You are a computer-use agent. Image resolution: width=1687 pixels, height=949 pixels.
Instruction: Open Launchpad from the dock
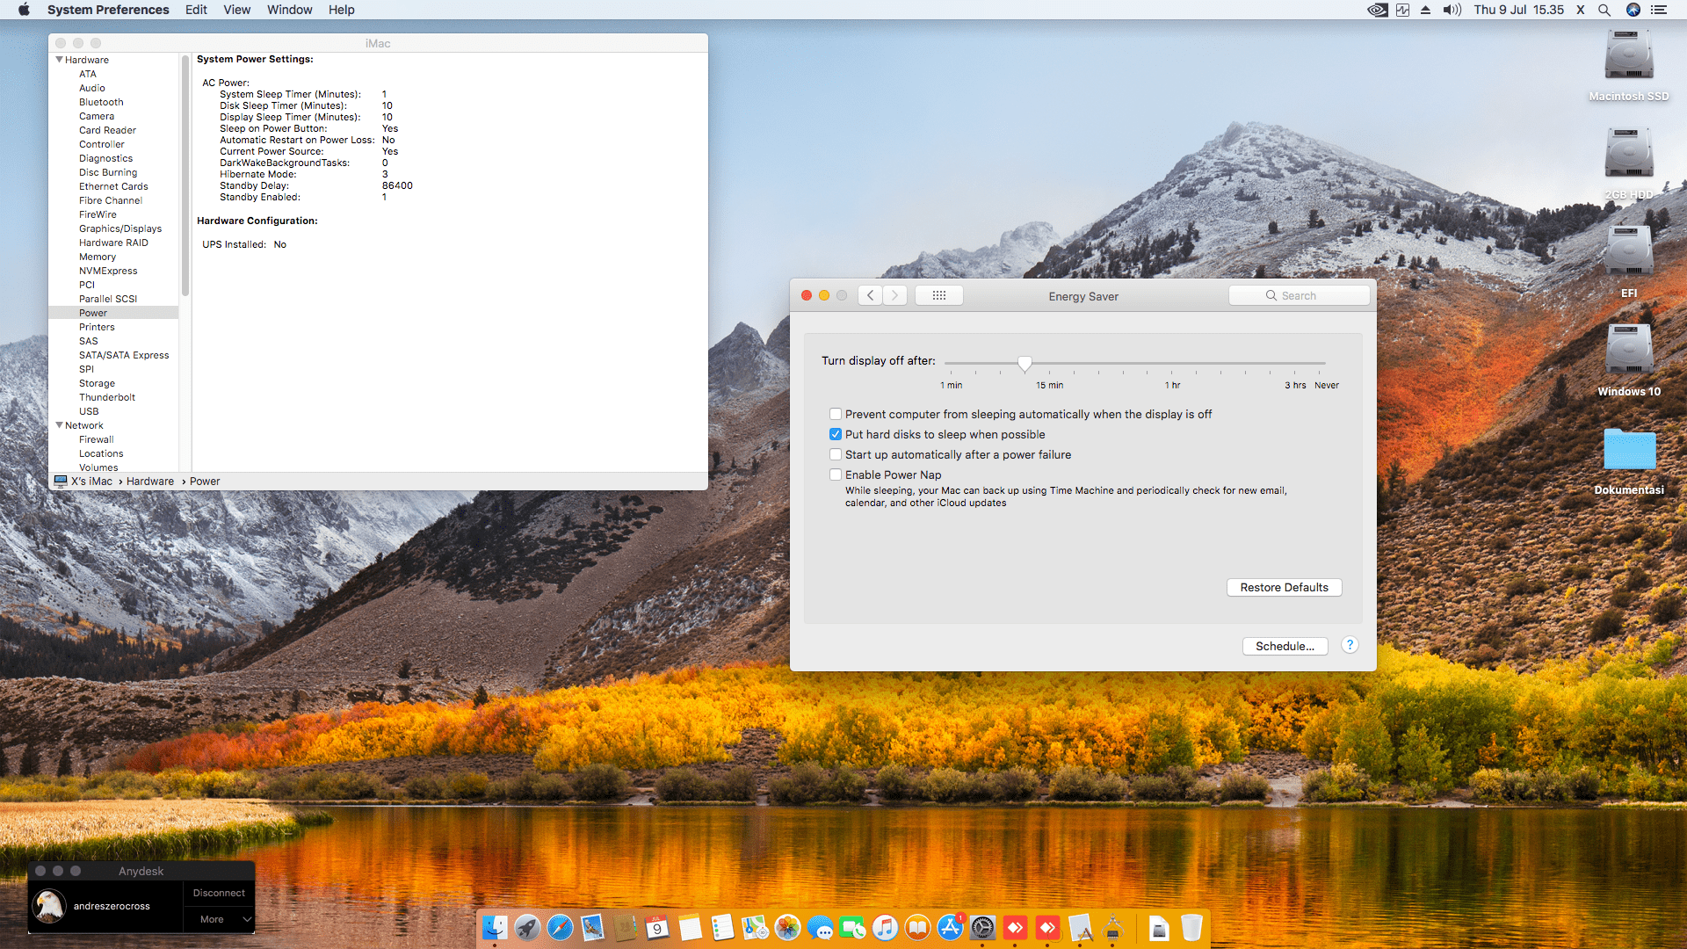pos(527,928)
